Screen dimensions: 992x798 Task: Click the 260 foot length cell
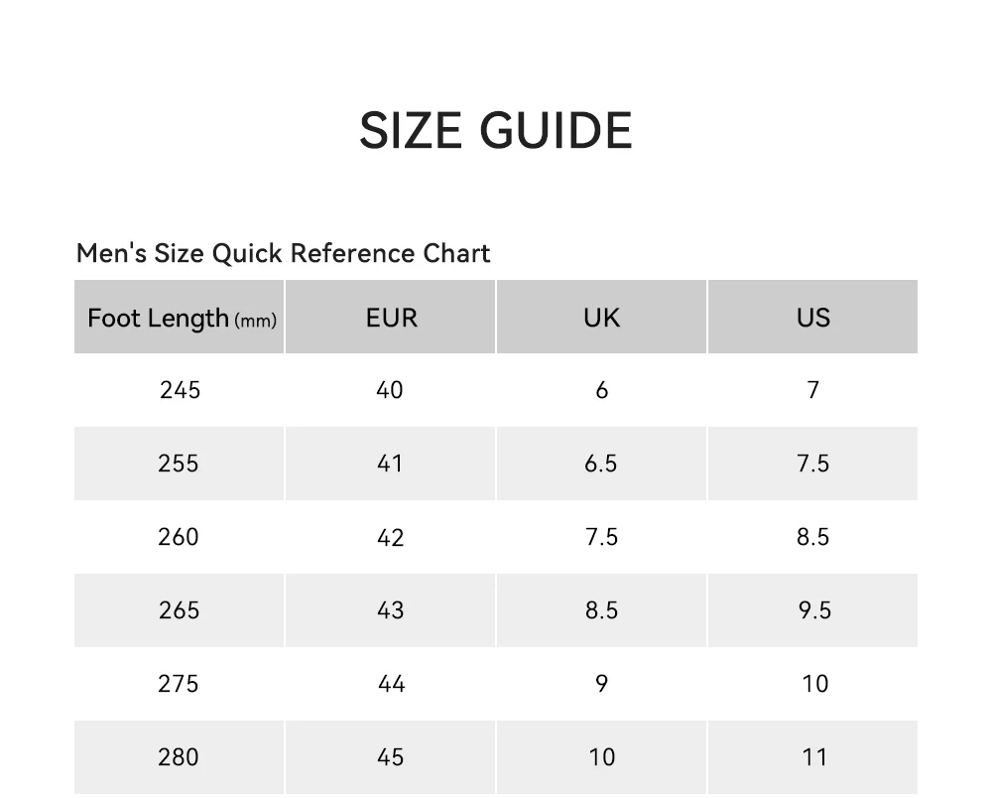pos(179,537)
